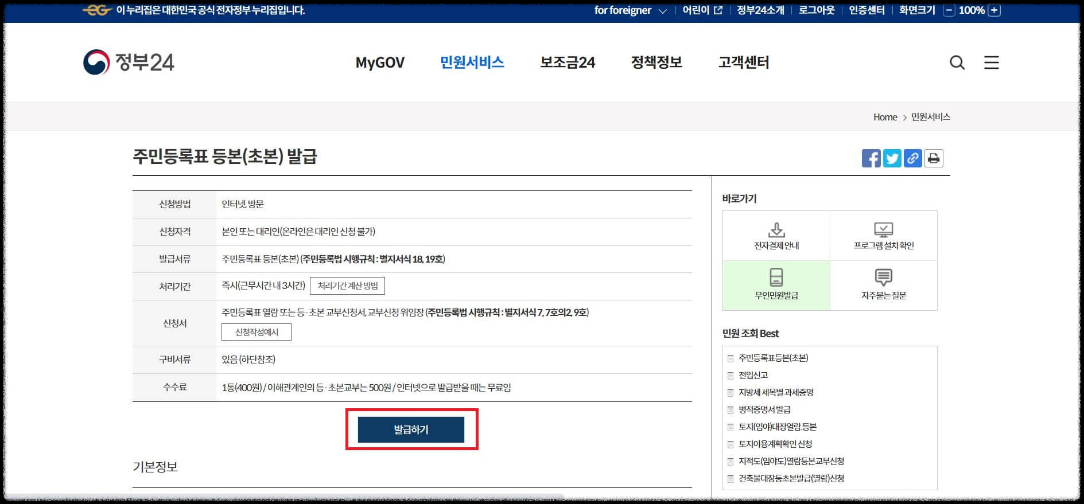Open the 민원서비스 menu
1084x504 pixels.
pos(472,62)
